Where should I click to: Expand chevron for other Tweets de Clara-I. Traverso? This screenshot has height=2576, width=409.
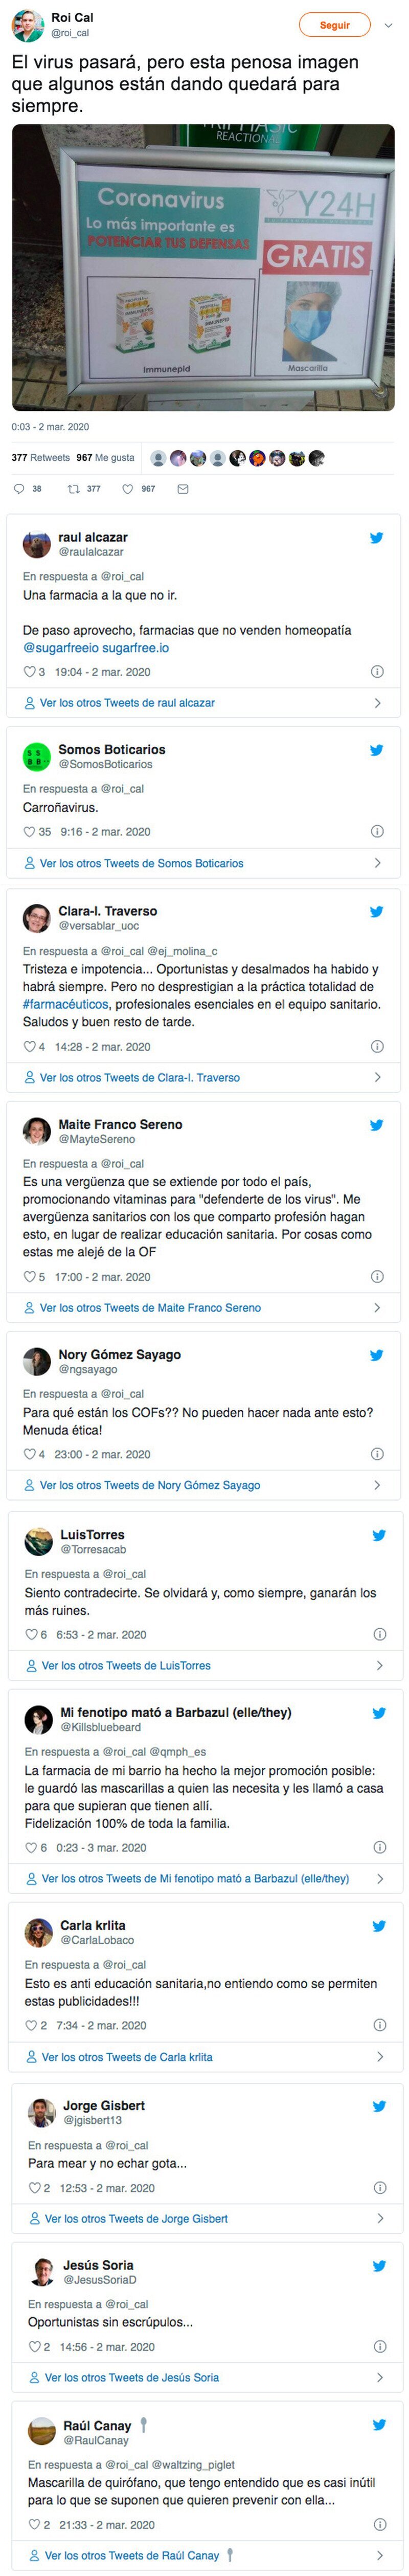(377, 1078)
